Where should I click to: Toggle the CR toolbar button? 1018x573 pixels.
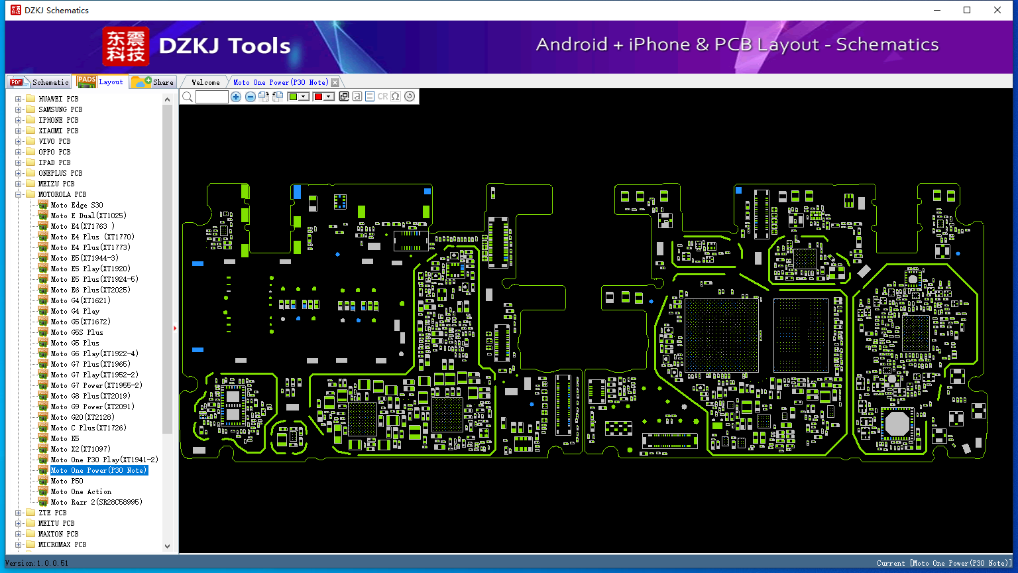pyautogui.click(x=382, y=97)
